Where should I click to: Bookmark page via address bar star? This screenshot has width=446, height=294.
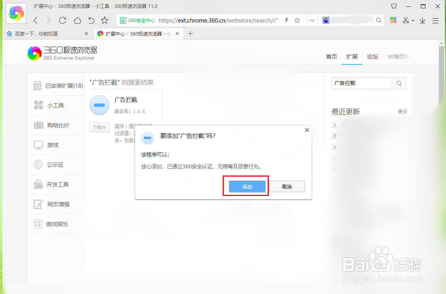(297, 20)
